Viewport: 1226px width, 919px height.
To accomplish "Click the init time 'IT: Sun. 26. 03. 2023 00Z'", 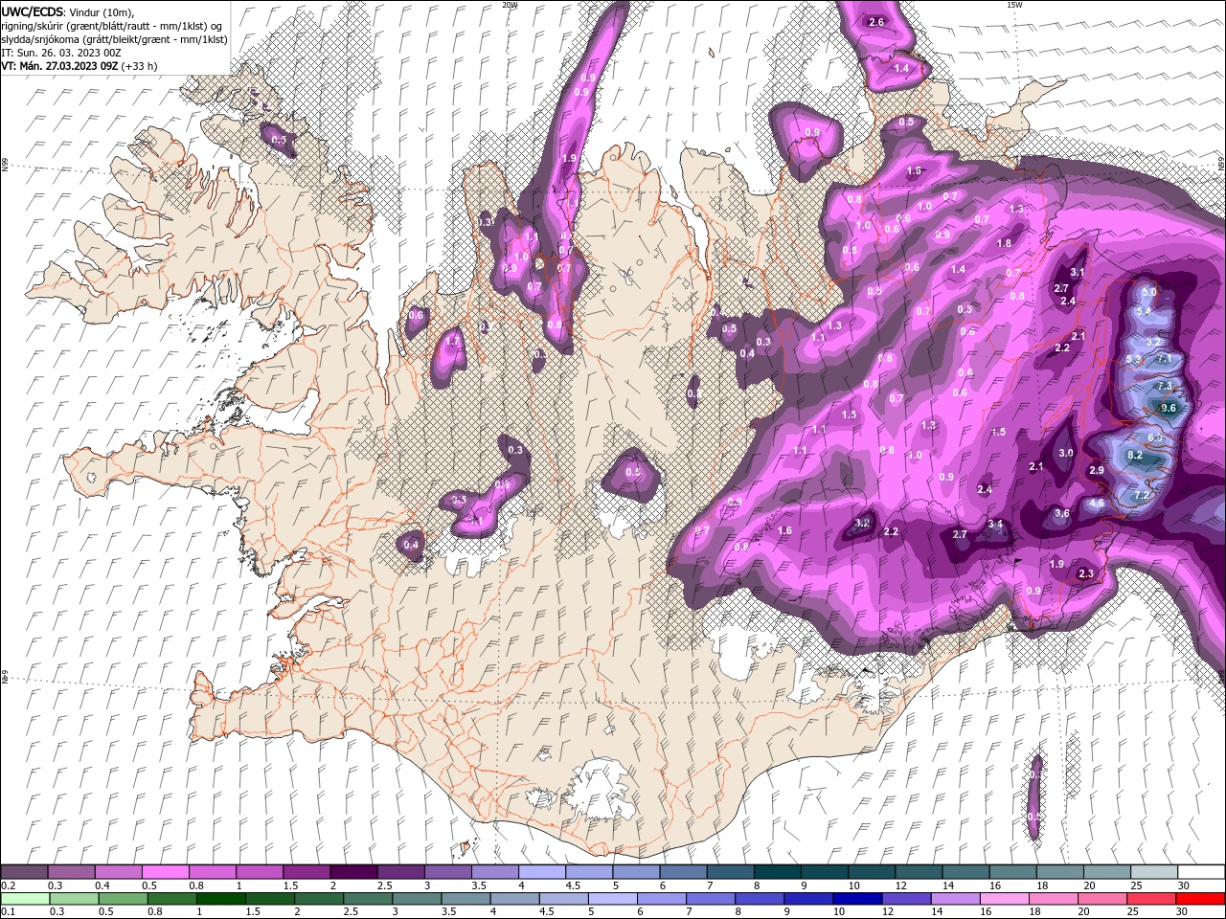I will [62, 53].
